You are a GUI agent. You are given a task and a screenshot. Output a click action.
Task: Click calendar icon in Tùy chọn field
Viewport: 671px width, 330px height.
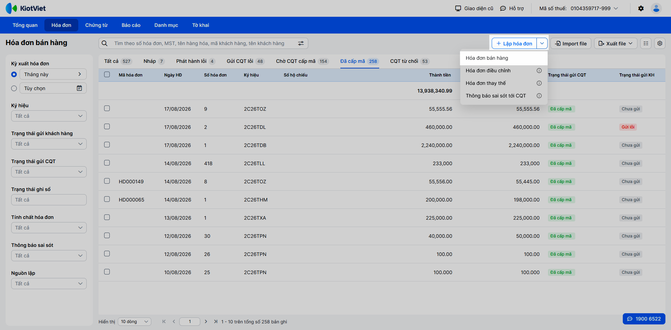tap(79, 88)
